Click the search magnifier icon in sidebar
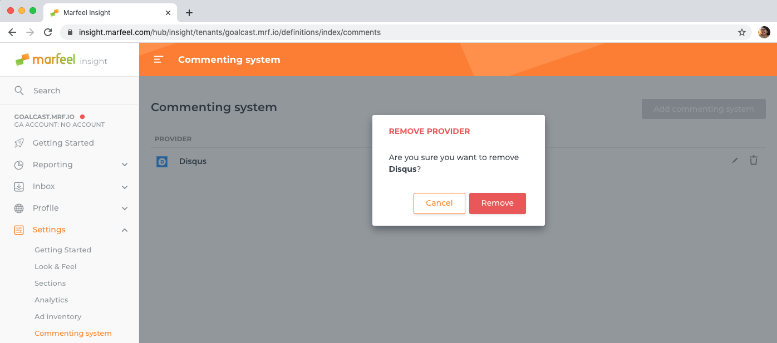Viewport: 777px width, 343px height. pyautogui.click(x=19, y=91)
